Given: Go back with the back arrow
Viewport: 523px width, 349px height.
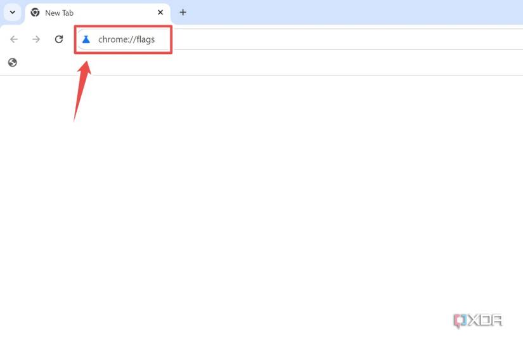Looking at the screenshot, I should pyautogui.click(x=14, y=39).
